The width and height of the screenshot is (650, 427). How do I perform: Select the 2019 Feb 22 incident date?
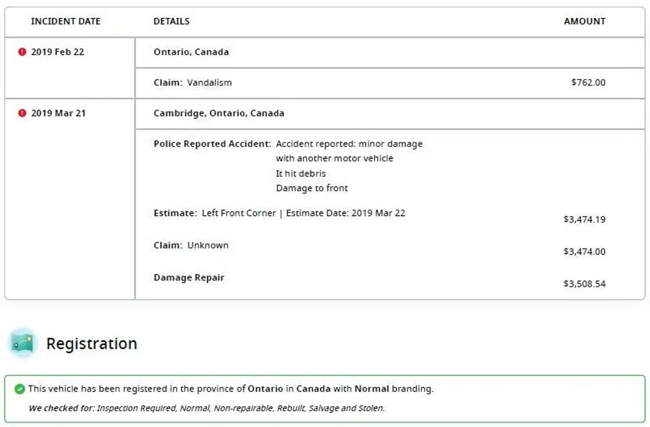(x=57, y=52)
